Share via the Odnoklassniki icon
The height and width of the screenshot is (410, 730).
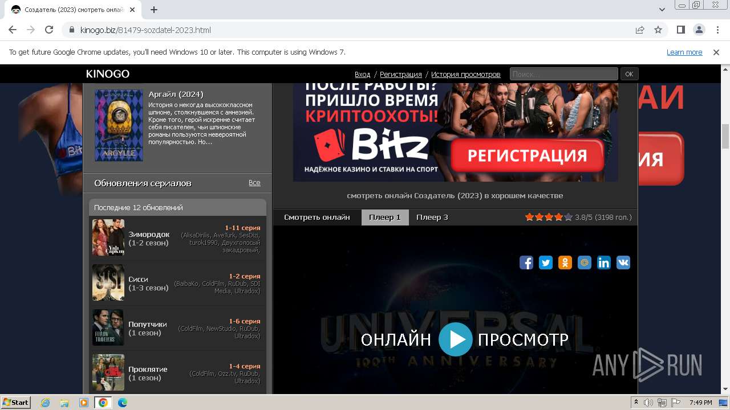pyautogui.click(x=565, y=263)
